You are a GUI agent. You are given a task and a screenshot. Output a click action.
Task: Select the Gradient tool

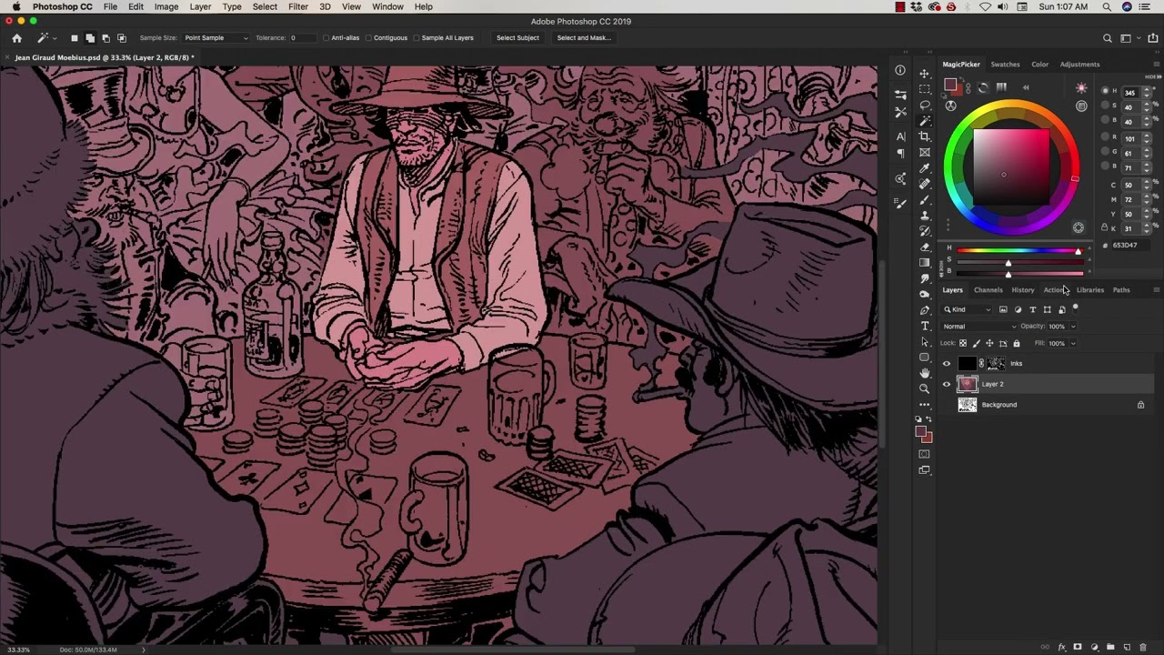pos(925,262)
